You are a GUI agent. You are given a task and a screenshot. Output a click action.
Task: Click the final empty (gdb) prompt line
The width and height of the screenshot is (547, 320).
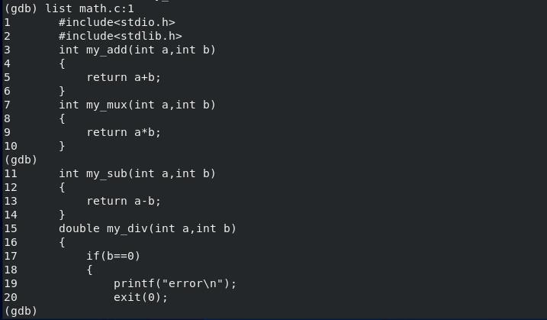pos(21,311)
